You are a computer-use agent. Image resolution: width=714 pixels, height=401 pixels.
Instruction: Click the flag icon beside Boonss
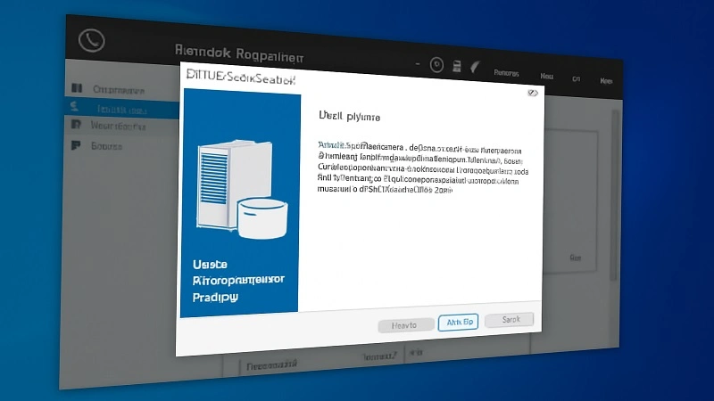click(76, 145)
